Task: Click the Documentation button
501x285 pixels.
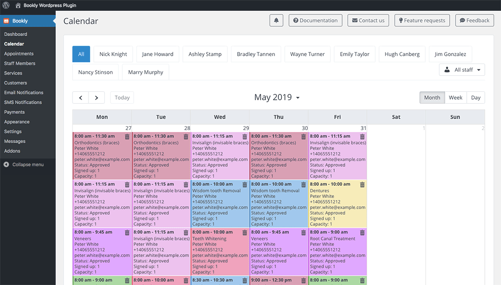Action: tap(316, 21)
